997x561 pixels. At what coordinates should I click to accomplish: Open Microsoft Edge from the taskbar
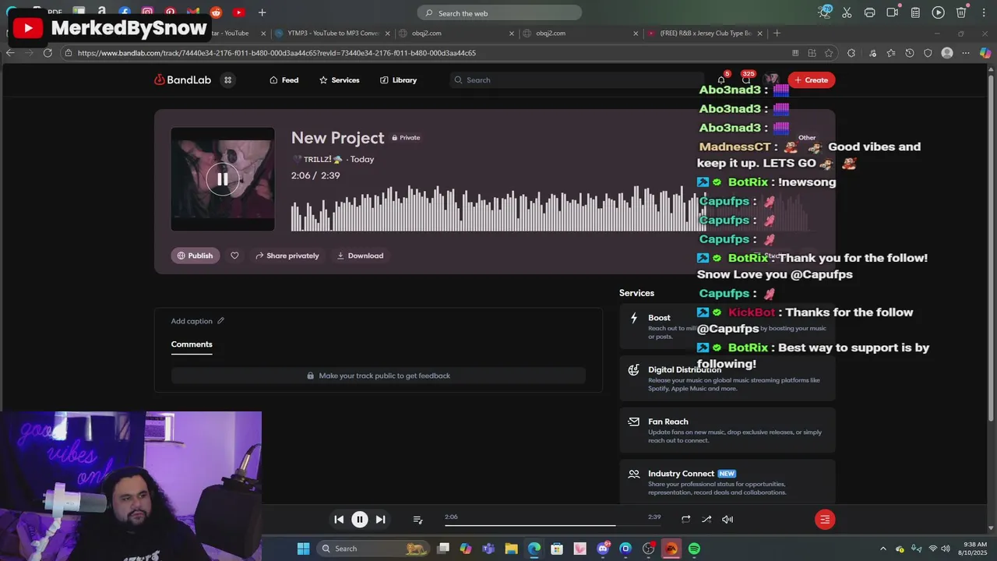(x=534, y=549)
